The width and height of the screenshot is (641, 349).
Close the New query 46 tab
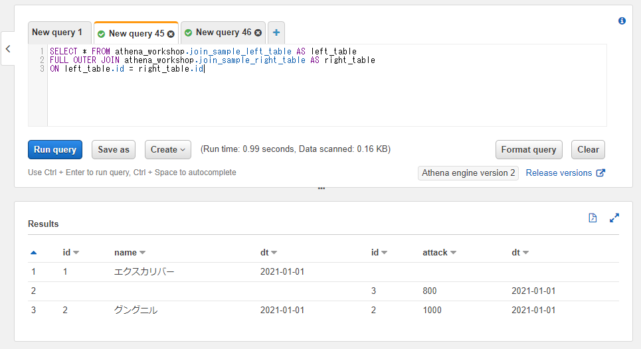258,33
